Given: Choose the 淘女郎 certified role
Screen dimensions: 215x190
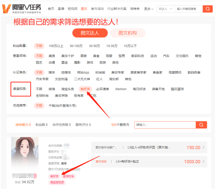Looking at the screenshot, I should (x=114, y=79).
